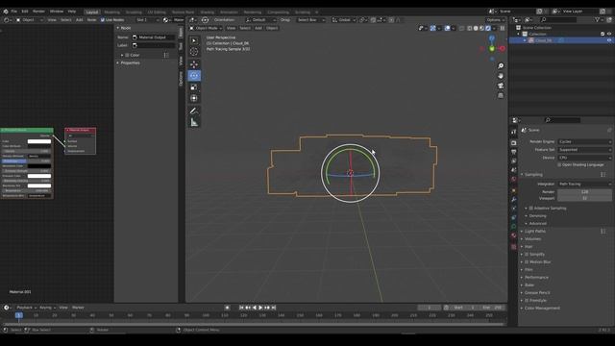Switch to rendered viewport shading icon
Screen dimensions: 615x346
click(488, 28)
